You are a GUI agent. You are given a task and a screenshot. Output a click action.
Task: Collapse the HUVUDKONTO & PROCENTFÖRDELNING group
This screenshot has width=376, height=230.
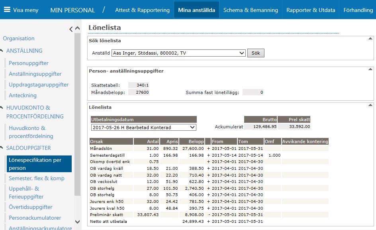(2, 108)
